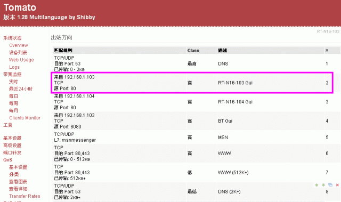This screenshot has width=341, height=202.
Task: Select the BT Gui rule description
Action: (225, 121)
